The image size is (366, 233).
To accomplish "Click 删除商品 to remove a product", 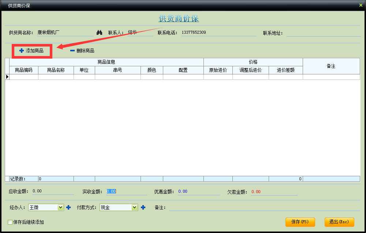I will tap(82, 51).
